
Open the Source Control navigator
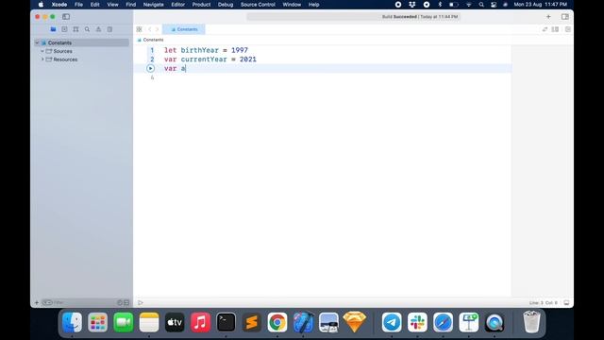(x=64, y=29)
